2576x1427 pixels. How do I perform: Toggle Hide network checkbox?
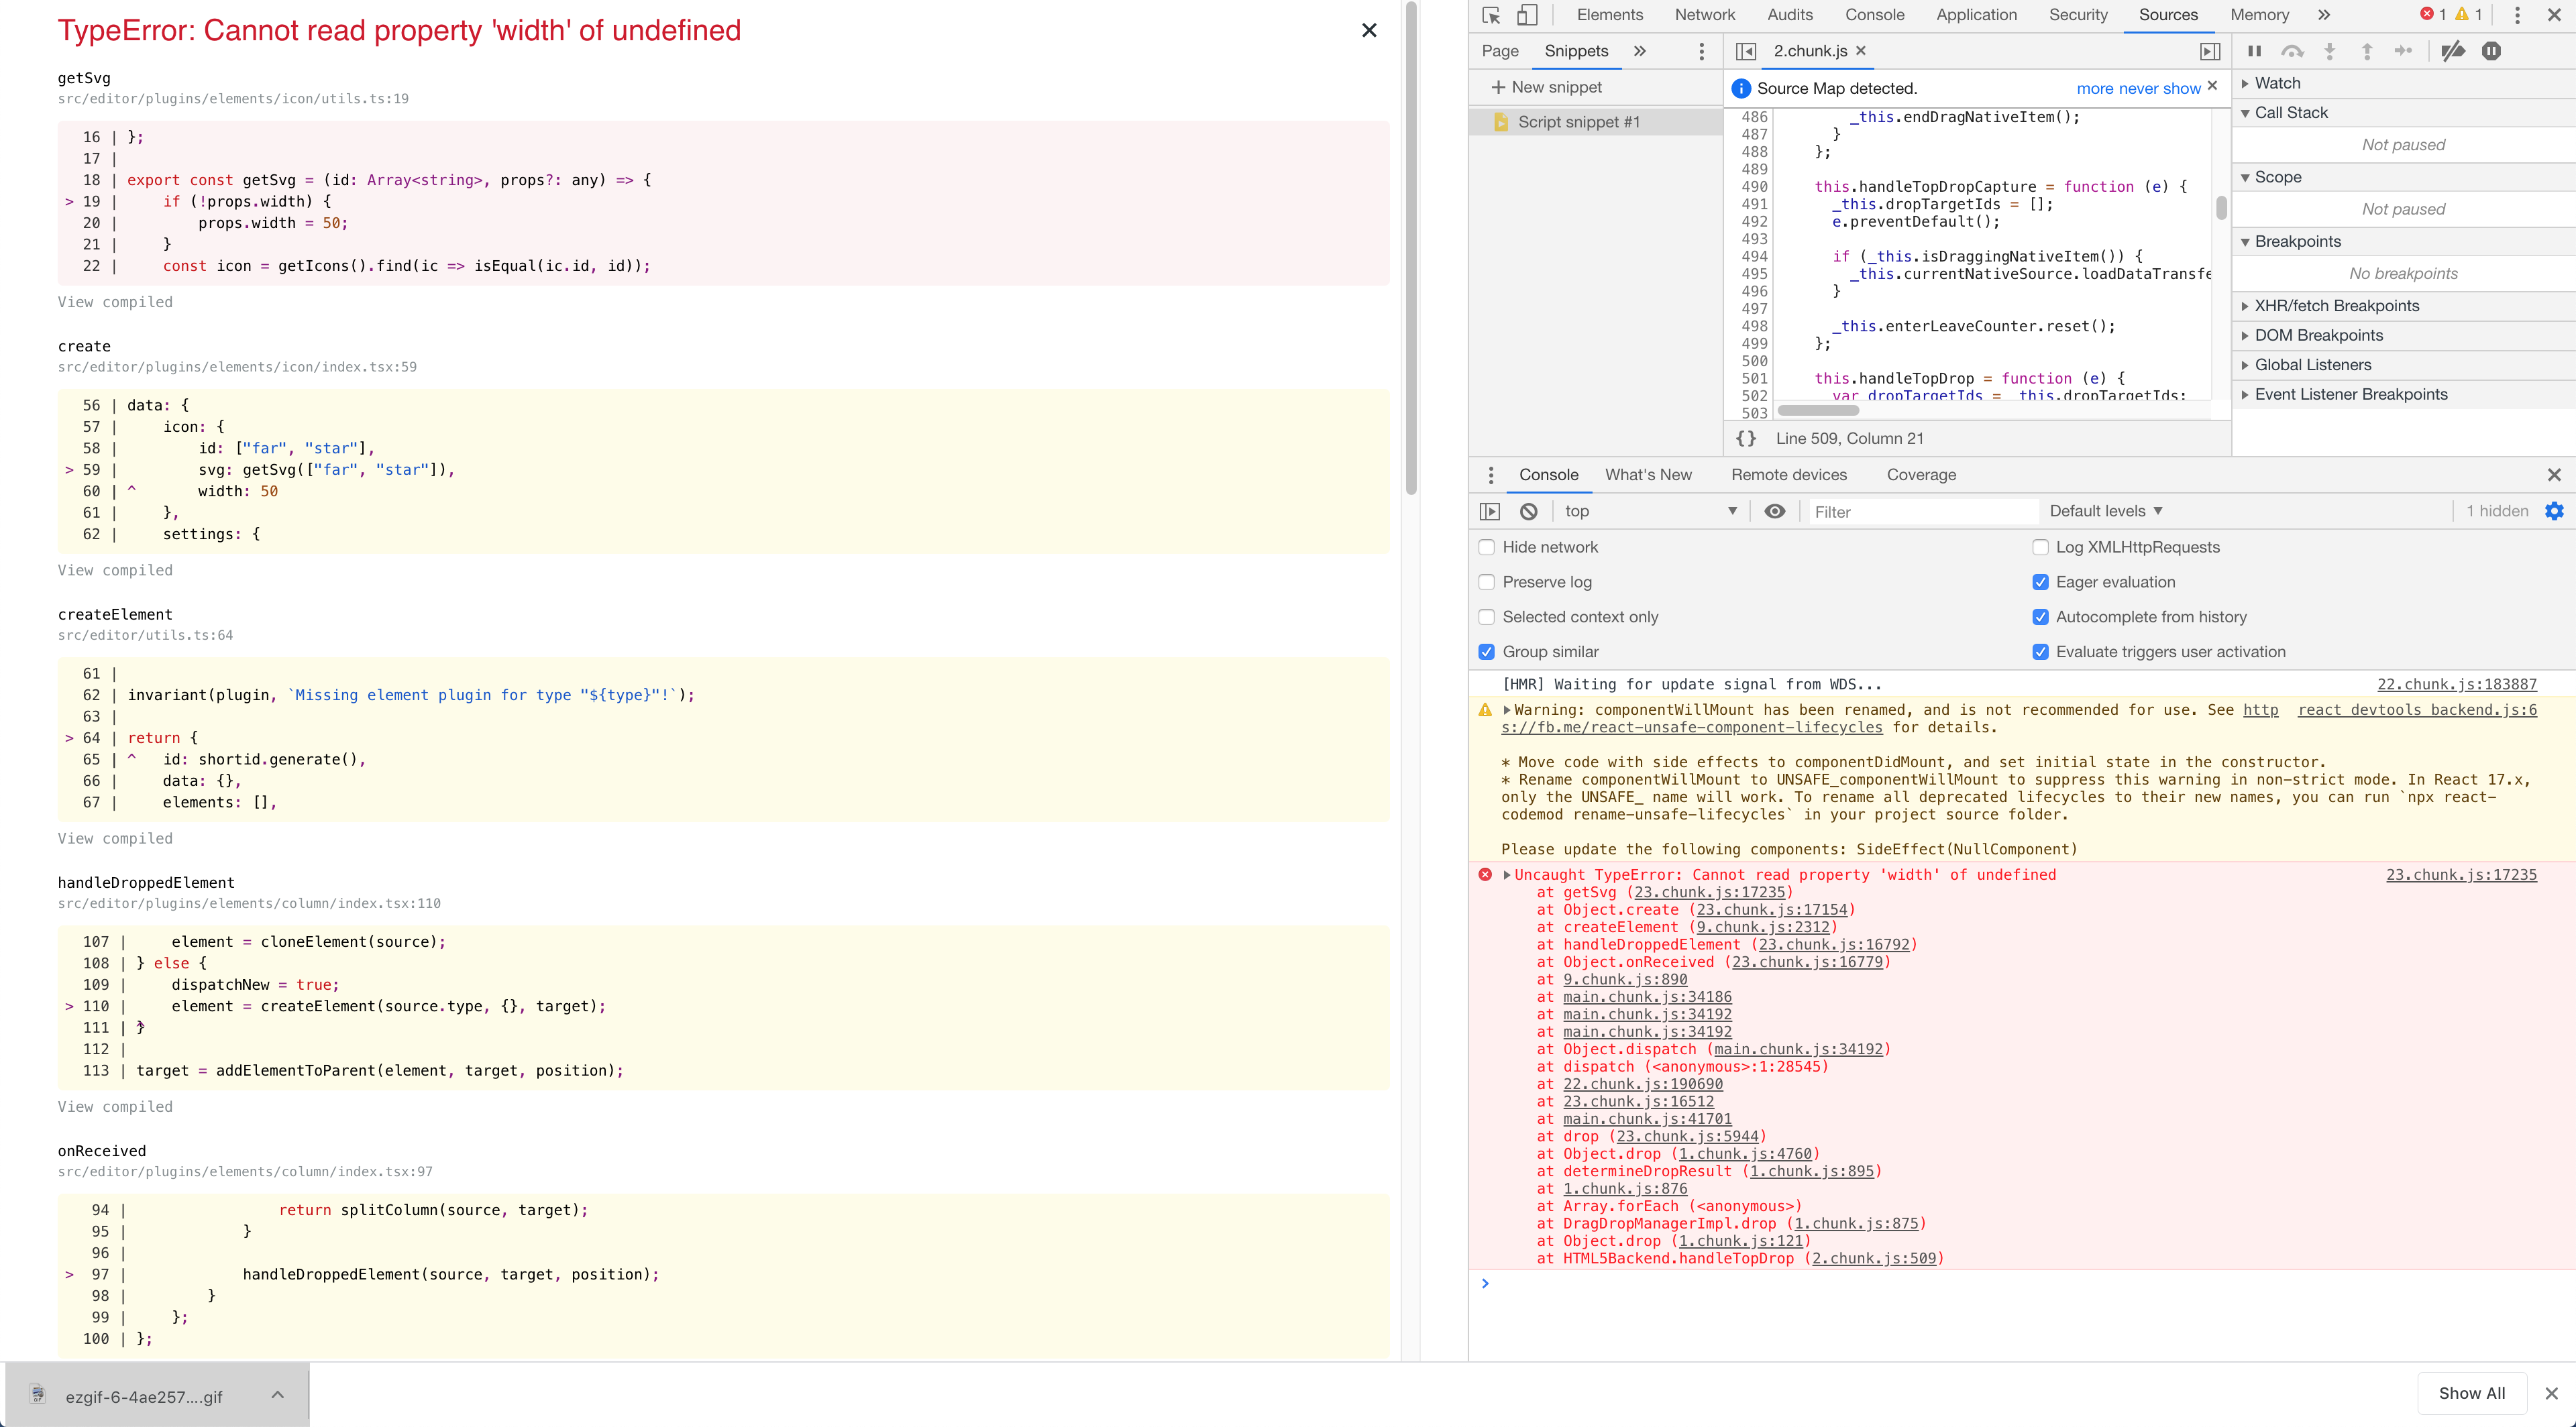[1487, 548]
